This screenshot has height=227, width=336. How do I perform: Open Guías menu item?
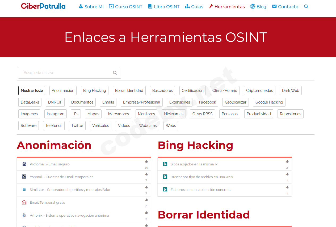(x=194, y=7)
